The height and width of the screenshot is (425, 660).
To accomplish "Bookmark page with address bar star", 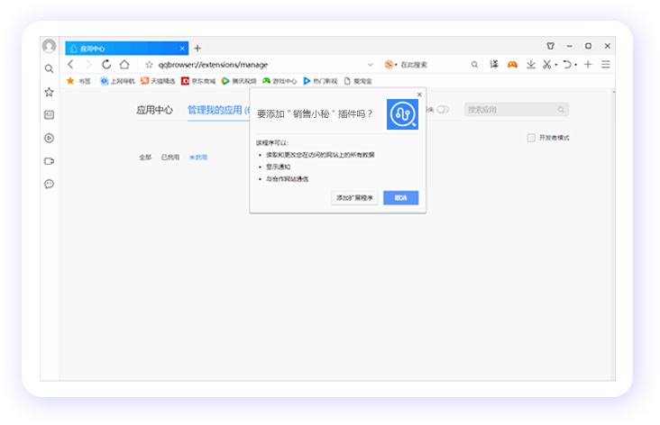I will point(149,65).
